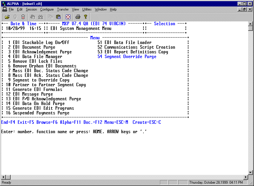Open the Utilities menu

(x=87, y=9)
